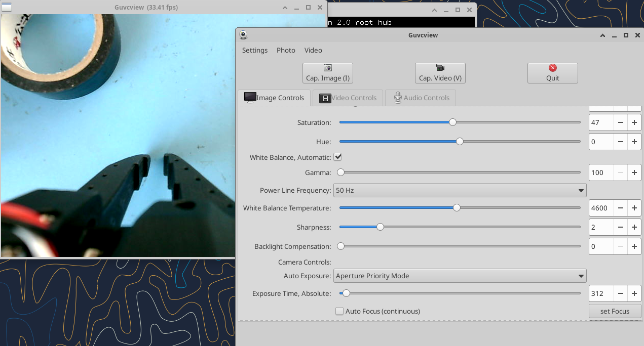Increase Hue with the plus button
The image size is (644, 346).
634,142
